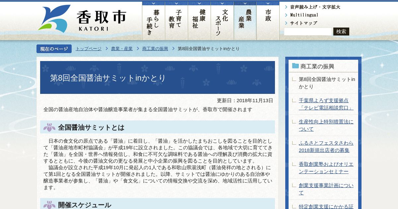
Task: Expand chevron above 農業産業 tab
Action: pos(245,4)
